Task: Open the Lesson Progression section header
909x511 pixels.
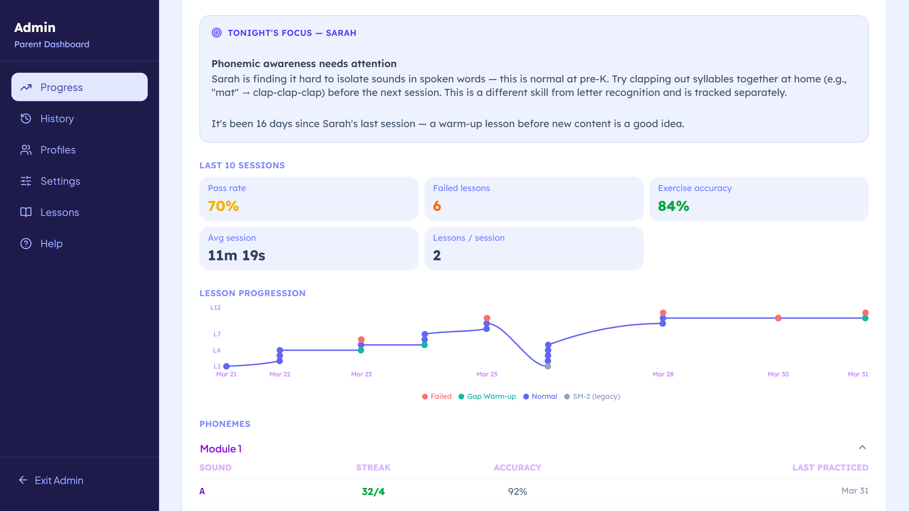Action: [252, 293]
